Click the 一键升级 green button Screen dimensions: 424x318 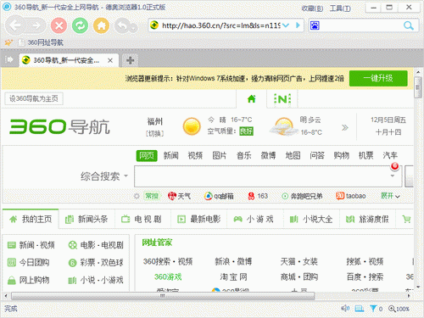tap(378, 78)
